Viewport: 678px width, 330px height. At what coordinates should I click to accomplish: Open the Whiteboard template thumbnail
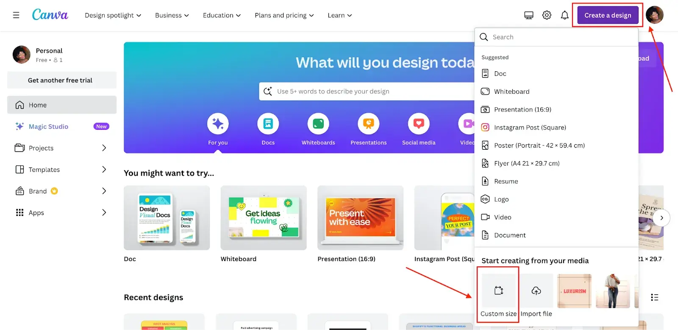pyautogui.click(x=264, y=218)
